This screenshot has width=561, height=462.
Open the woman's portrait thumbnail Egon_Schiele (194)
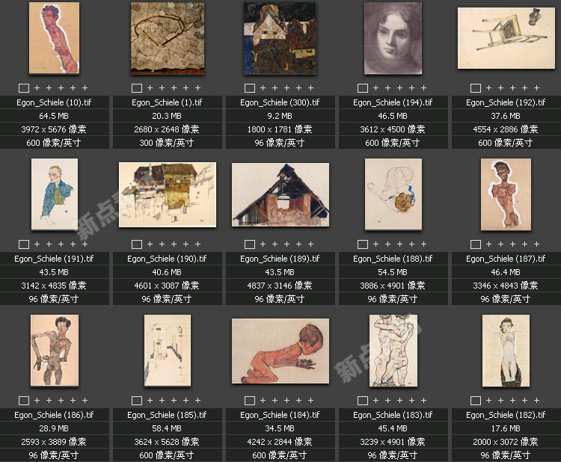click(x=393, y=38)
